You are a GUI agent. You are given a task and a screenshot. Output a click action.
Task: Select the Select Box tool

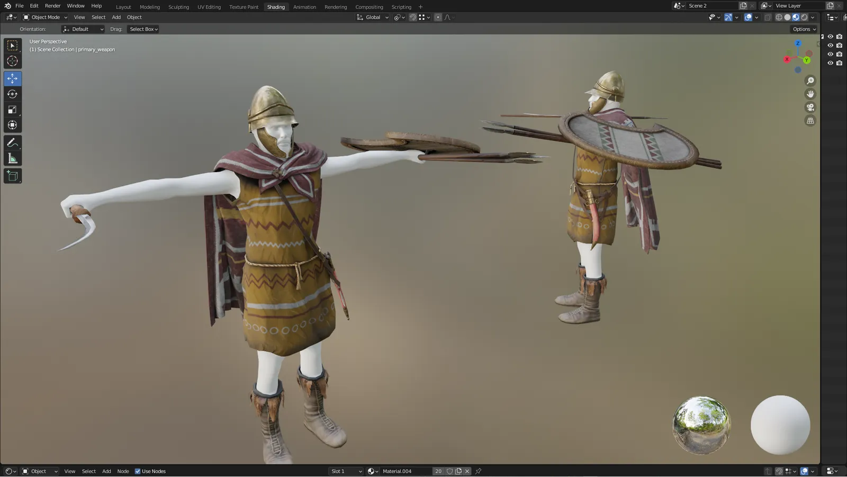(12, 46)
